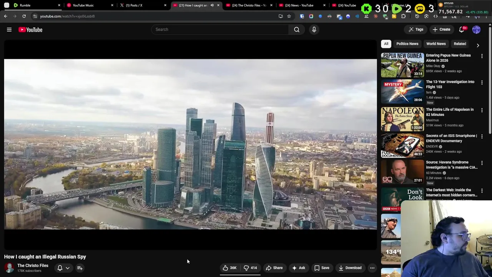Open The Christo Files channel name

(33, 265)
